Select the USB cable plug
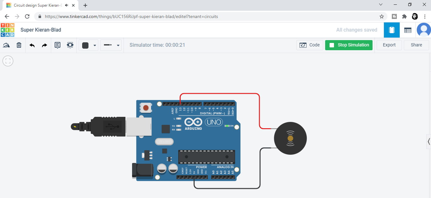Image resolution: width=431 pixels, height=198 pixels. point(108,127)
